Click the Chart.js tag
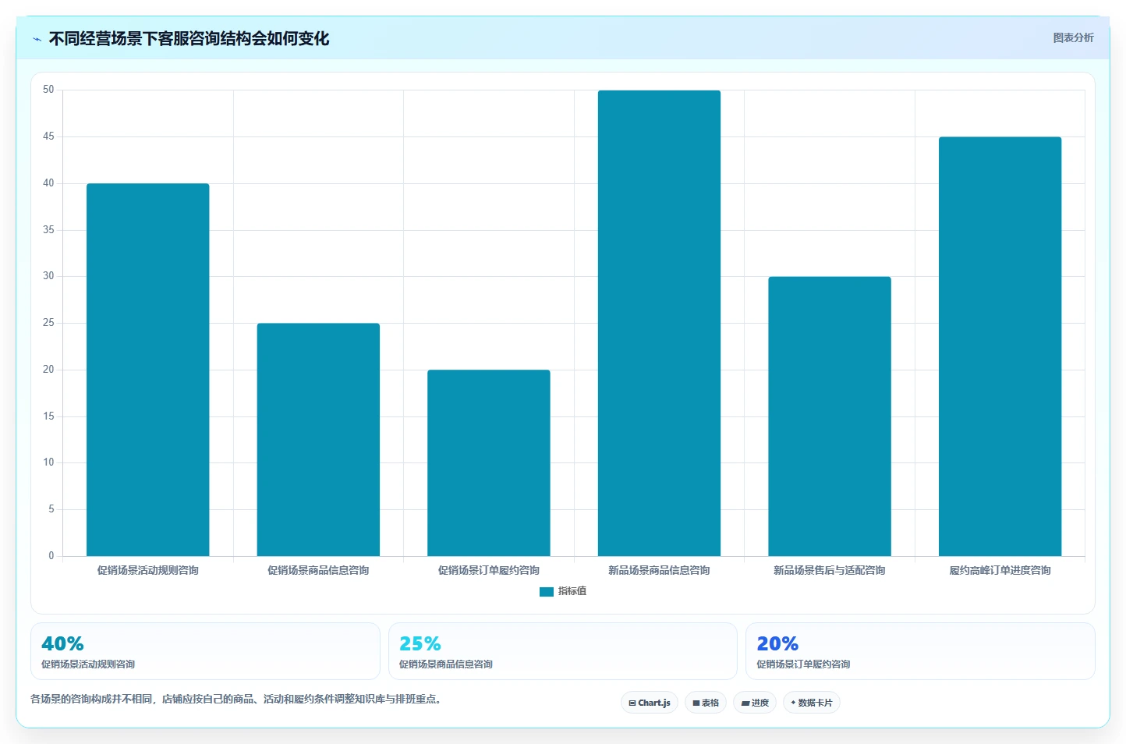 click(650, 703)
